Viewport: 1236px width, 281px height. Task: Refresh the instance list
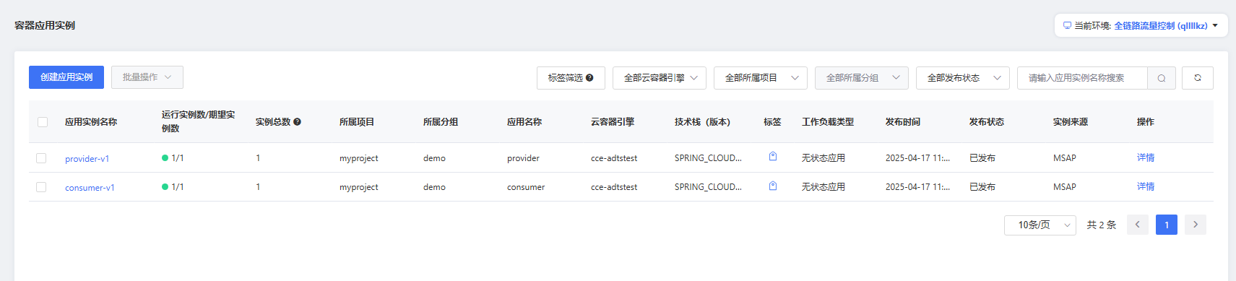(x=1197, y=78)
